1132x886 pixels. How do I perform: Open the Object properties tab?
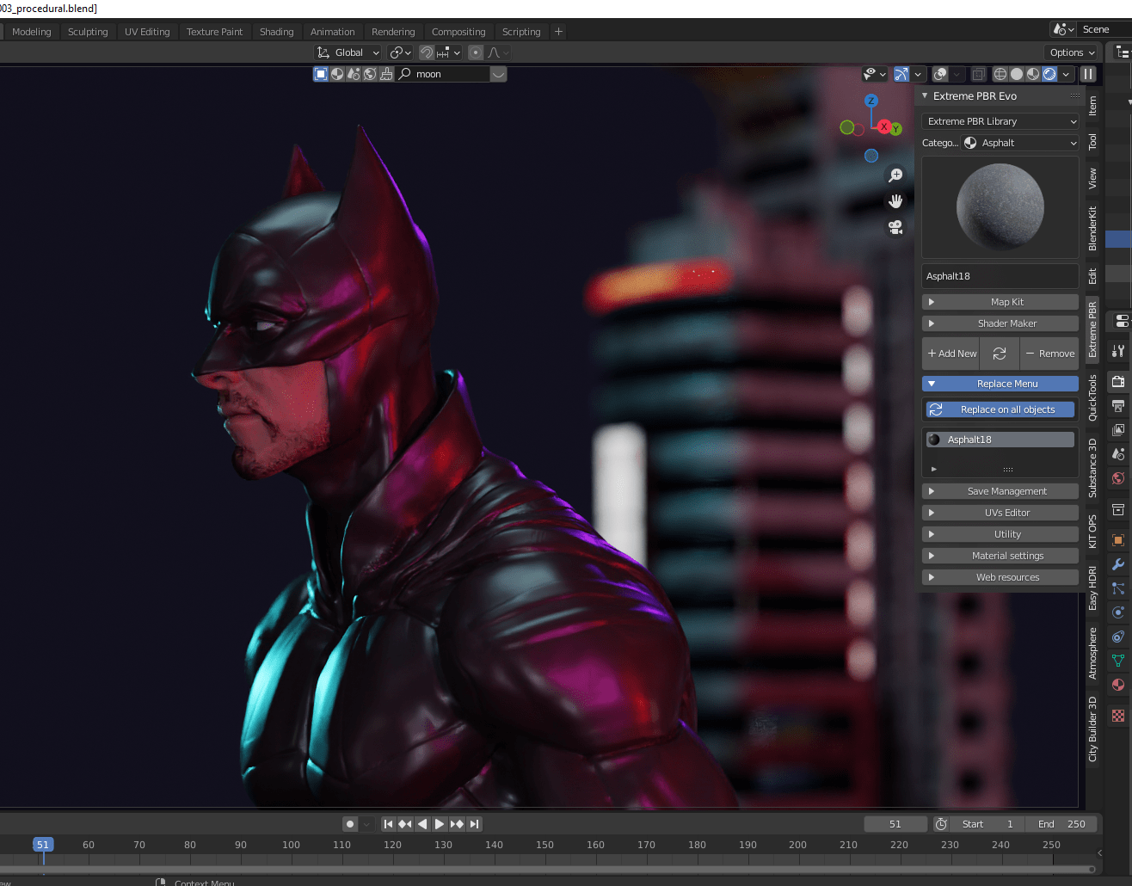click(1118, 540)
